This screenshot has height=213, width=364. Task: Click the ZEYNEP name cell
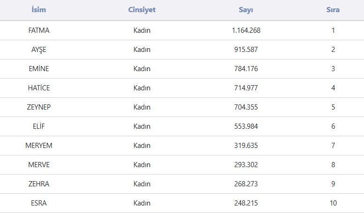coord(38,107)
